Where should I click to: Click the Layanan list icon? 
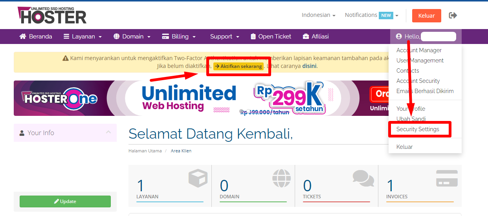[x=66, y=37]
